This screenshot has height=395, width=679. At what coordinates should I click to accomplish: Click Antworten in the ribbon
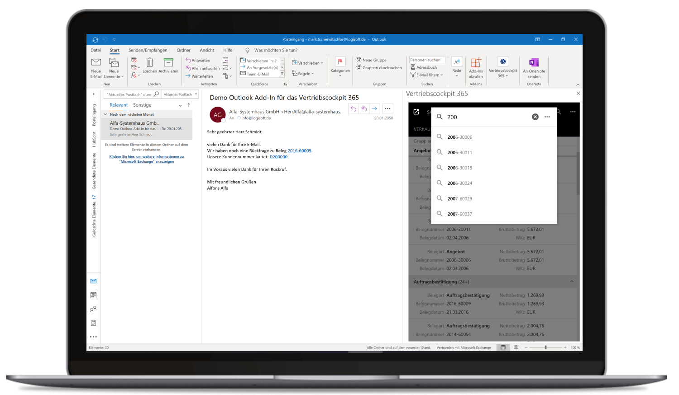[x=198, y=60]
